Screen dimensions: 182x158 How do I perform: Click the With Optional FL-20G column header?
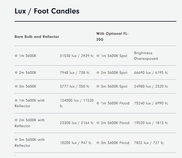pyautogui.click(x=112, y=36)
